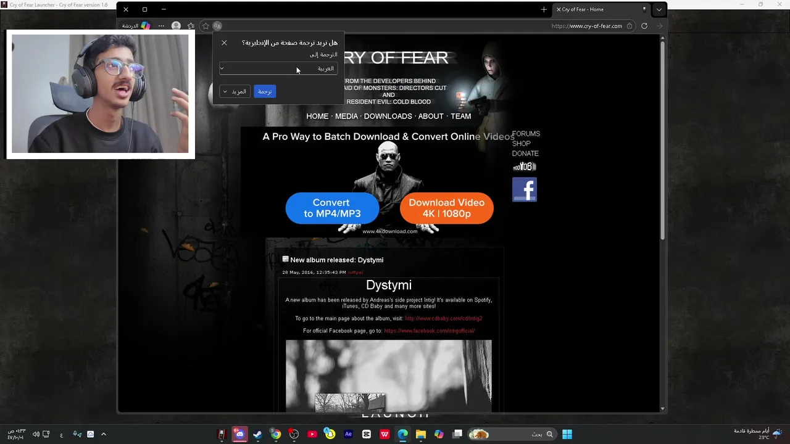Click the site info lock icon
Image resolution: width=790 pixels, height=444 pixels.
click(x=630, y=26)
